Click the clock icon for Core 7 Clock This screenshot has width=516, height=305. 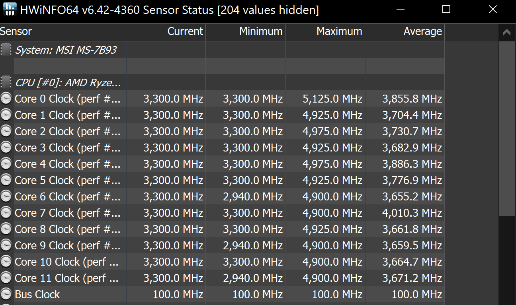[x=6, y=213]
